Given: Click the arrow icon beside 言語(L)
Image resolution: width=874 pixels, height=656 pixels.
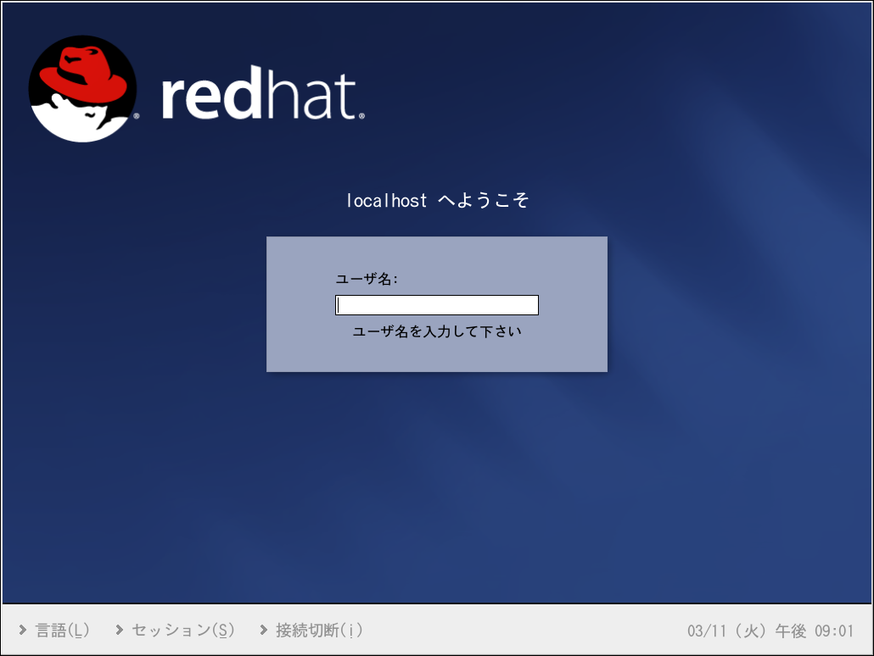Looking at the screenshot, I should tap(22, 630).
